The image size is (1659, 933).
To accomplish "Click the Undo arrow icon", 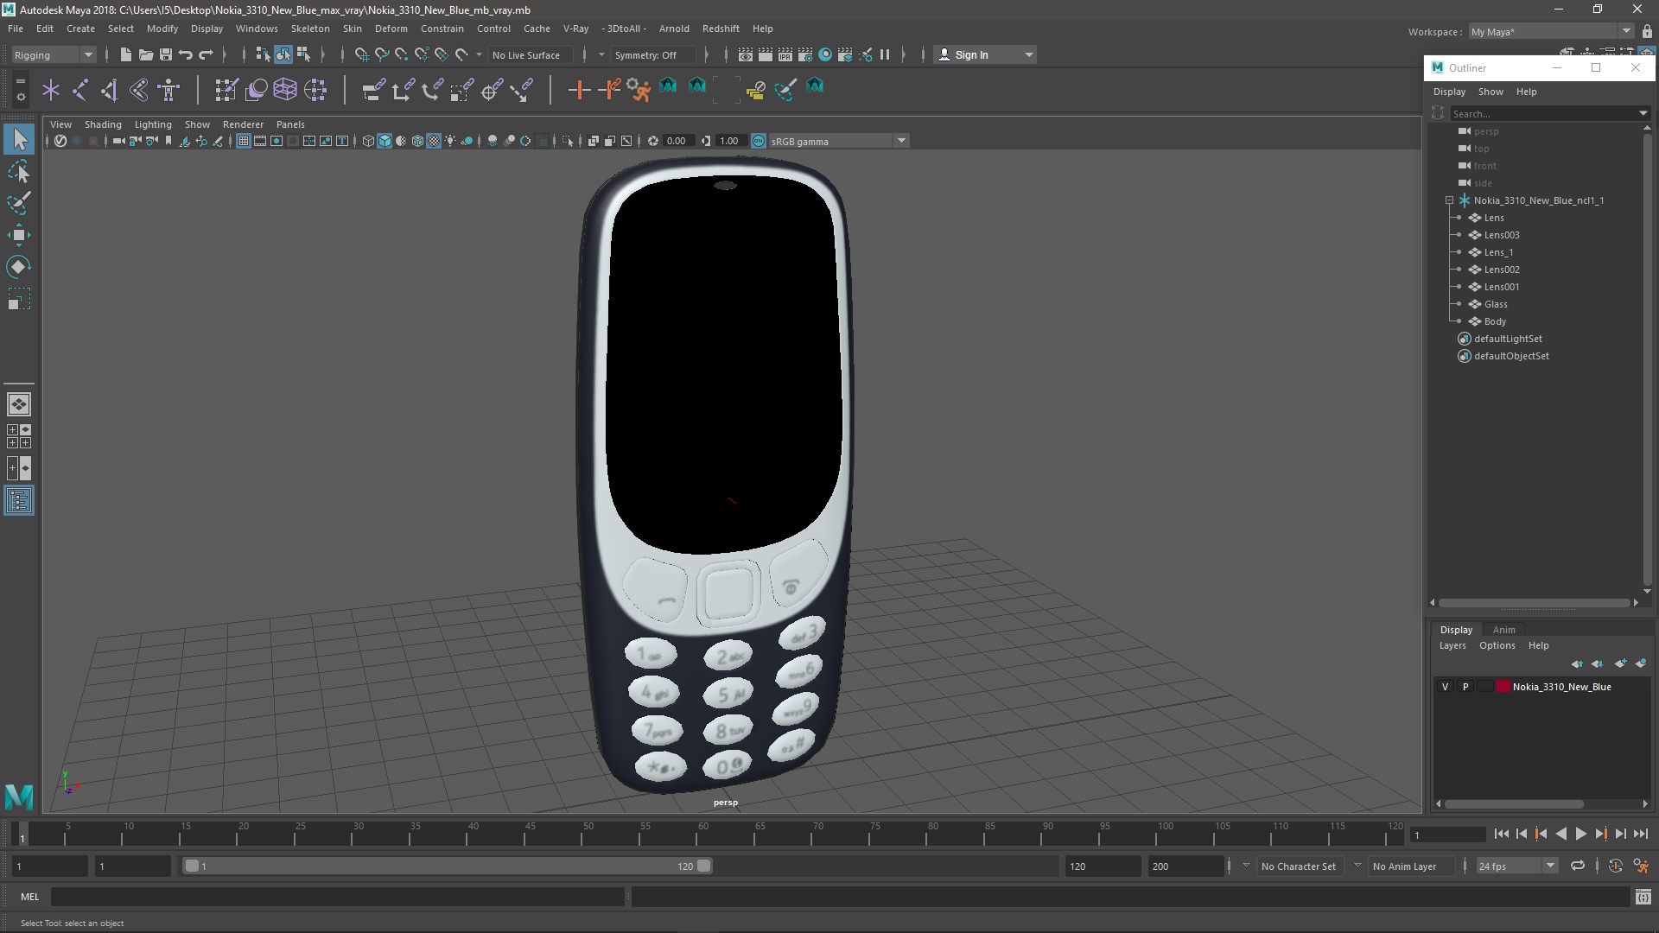I will 185,54.
